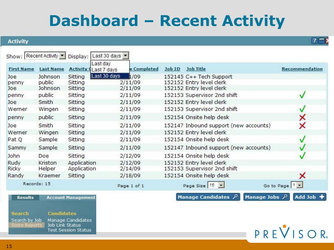334x250 pixels.
Task: Minimize the Activity panel
Action: (321, 41)
